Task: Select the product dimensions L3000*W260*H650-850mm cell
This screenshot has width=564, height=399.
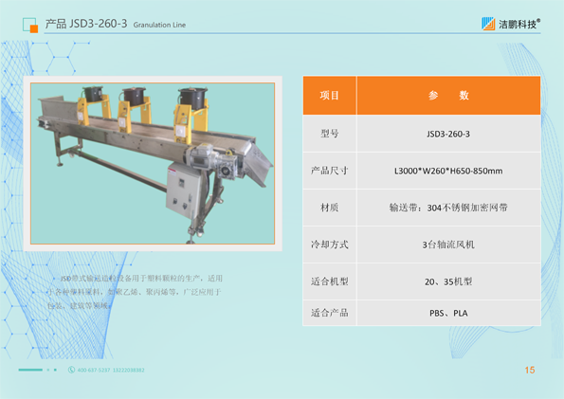Action: click(448, 171)
